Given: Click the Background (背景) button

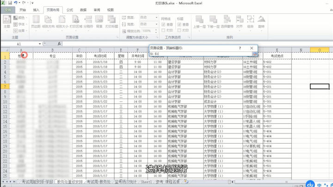Looking at the screenshot, I should [99, 22].
